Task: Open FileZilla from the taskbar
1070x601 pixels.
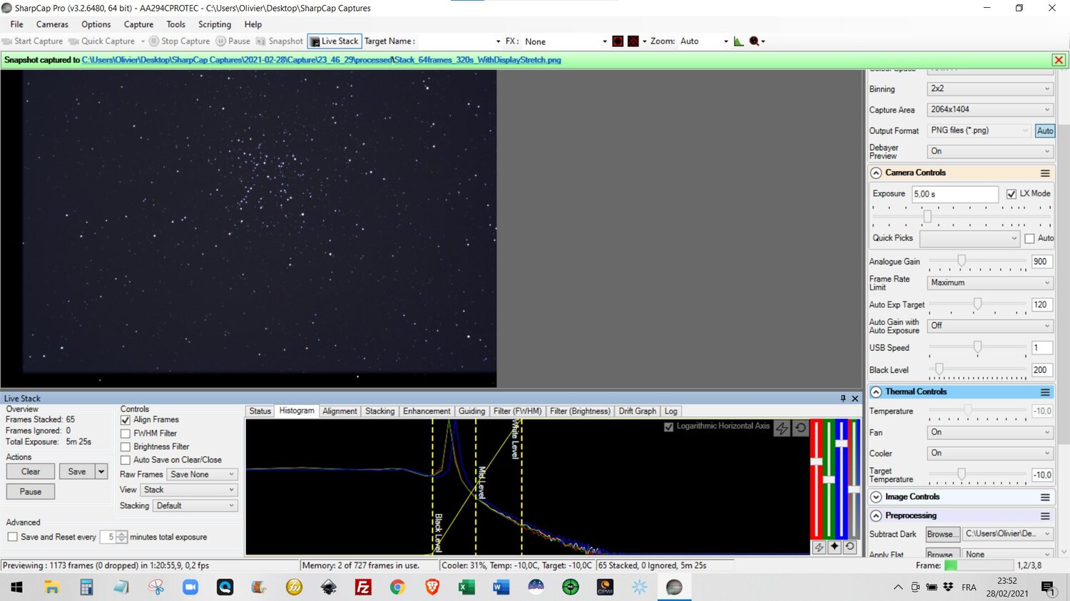Action: [363, 587]
